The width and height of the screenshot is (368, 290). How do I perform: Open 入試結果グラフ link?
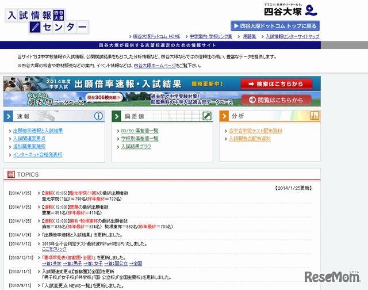point(136,147)
